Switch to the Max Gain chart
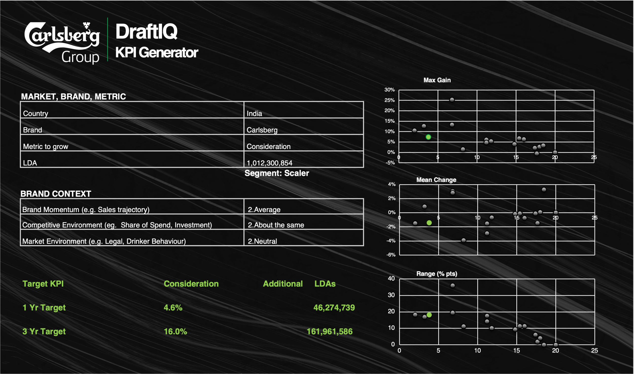 point(437,80)
